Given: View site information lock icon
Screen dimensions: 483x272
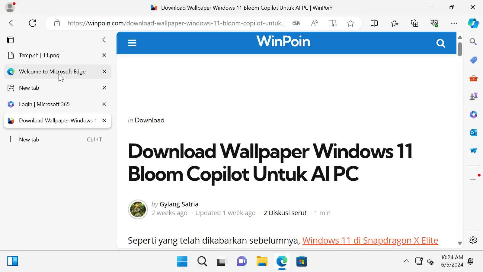Looking at the screenshot, I should [57, 23].
